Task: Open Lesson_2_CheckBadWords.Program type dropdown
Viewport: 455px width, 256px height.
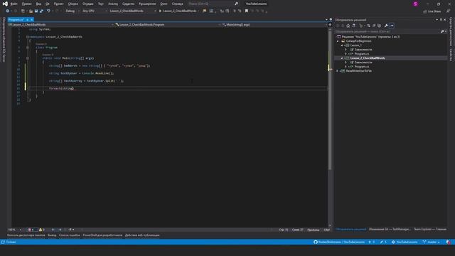Action: (168, 25)
